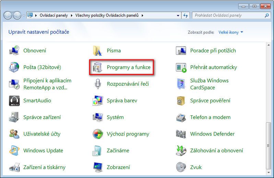The width and height of the screenshot is (274, 178).
Task: Click the Uživatelské účty people icon
Action: (x=14, y=134)
